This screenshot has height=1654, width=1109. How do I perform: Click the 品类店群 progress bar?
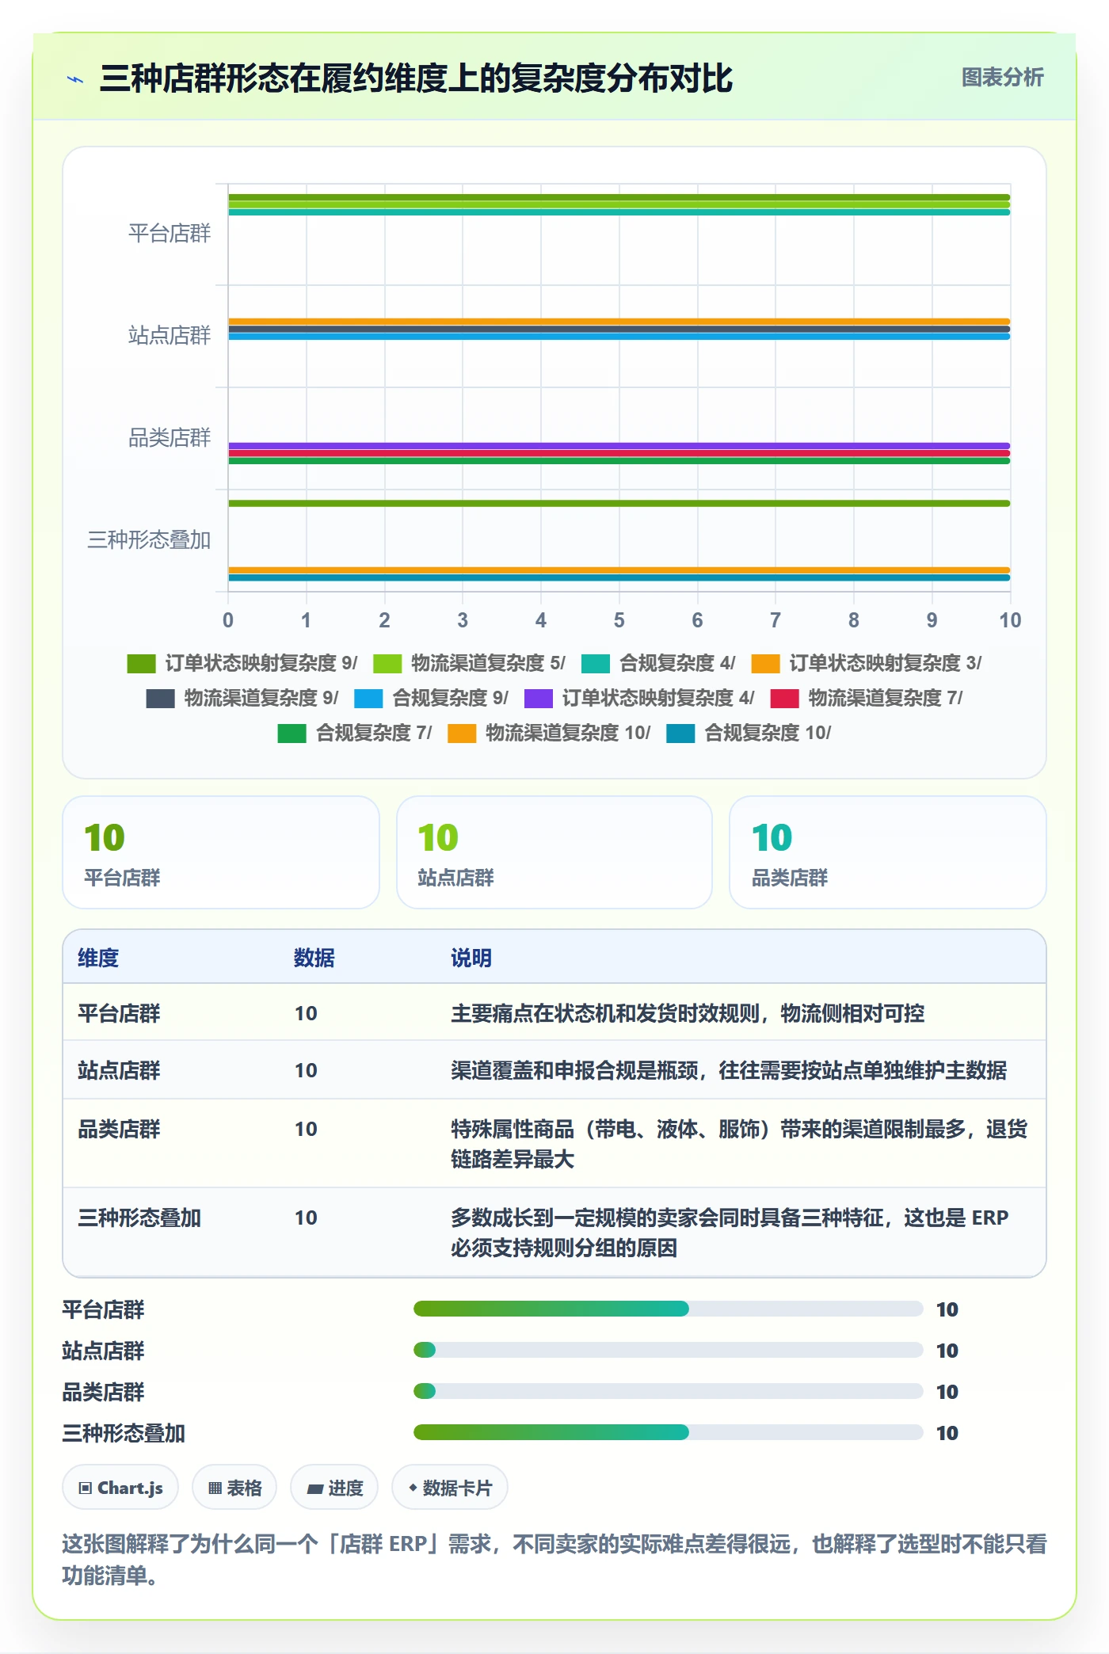pyautogui.click(x=668, y=1391)
